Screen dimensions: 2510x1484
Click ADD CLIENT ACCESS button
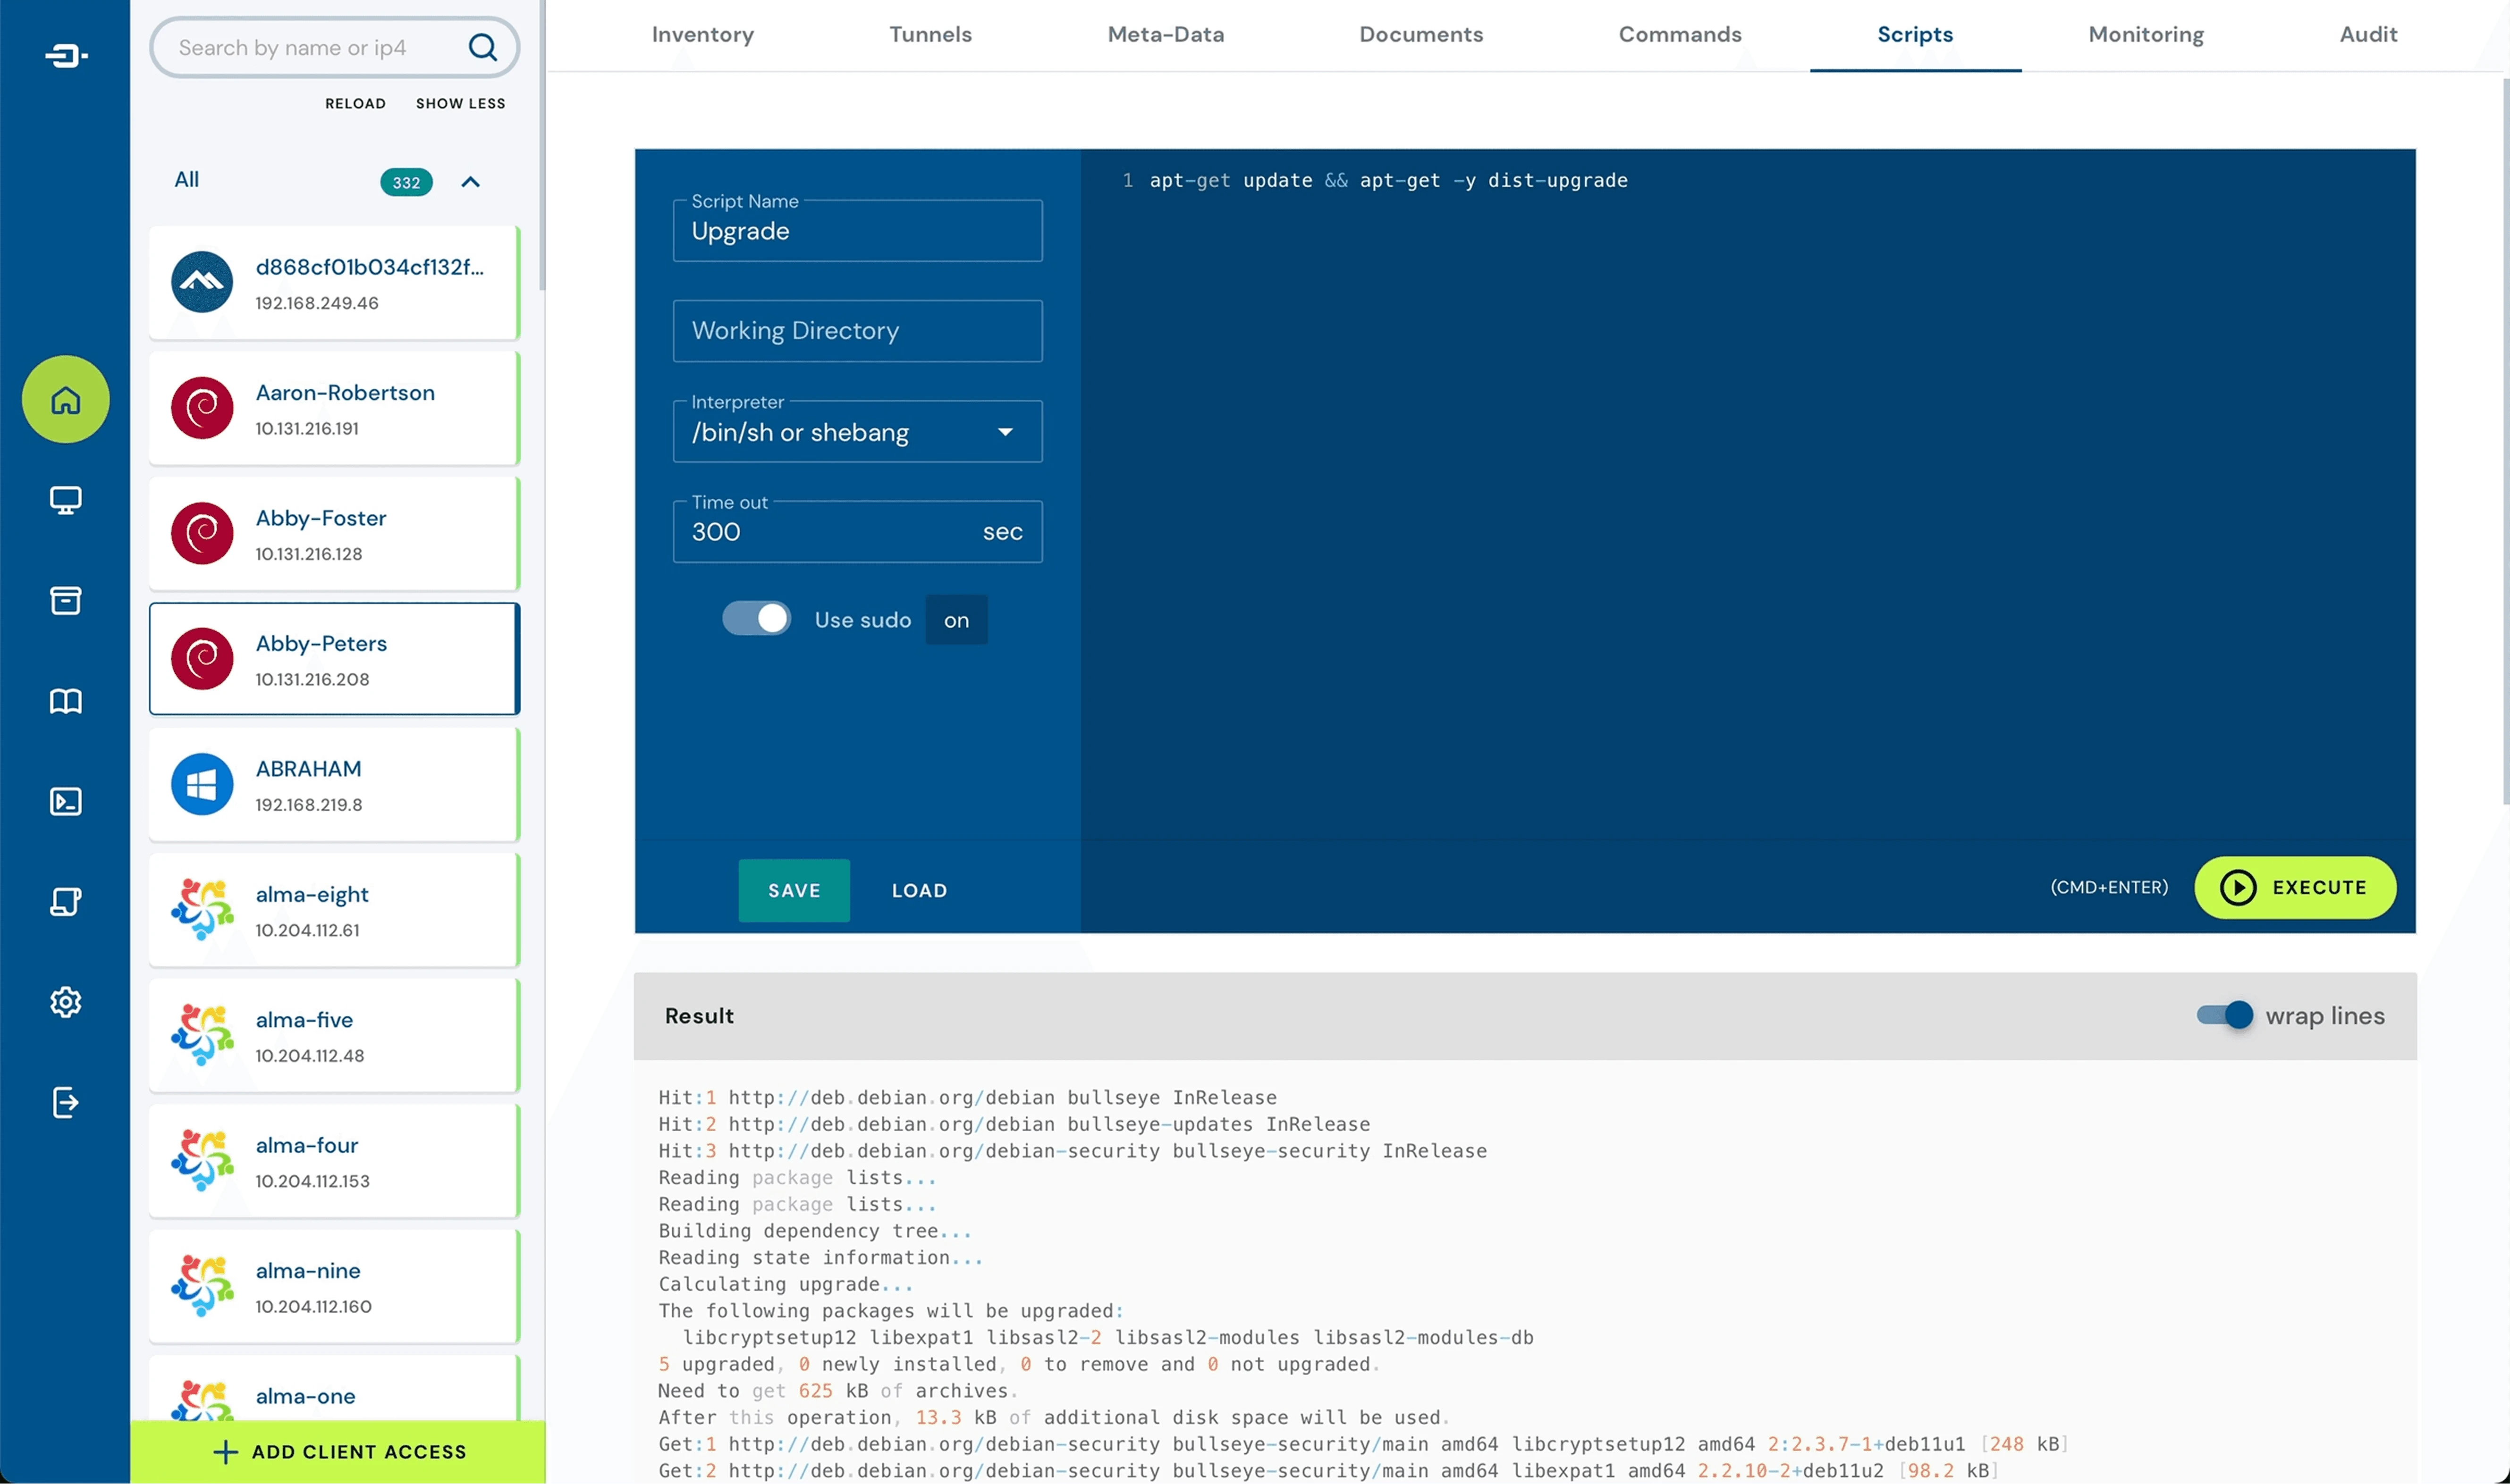coord(338,1451)
